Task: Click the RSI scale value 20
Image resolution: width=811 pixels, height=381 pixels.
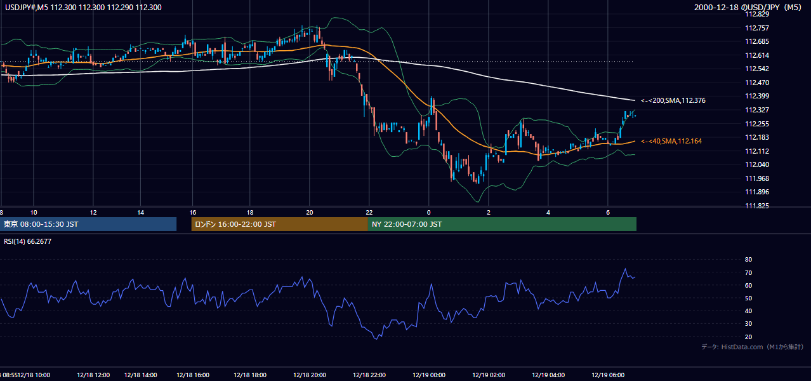Action: (x=748, y=337)
